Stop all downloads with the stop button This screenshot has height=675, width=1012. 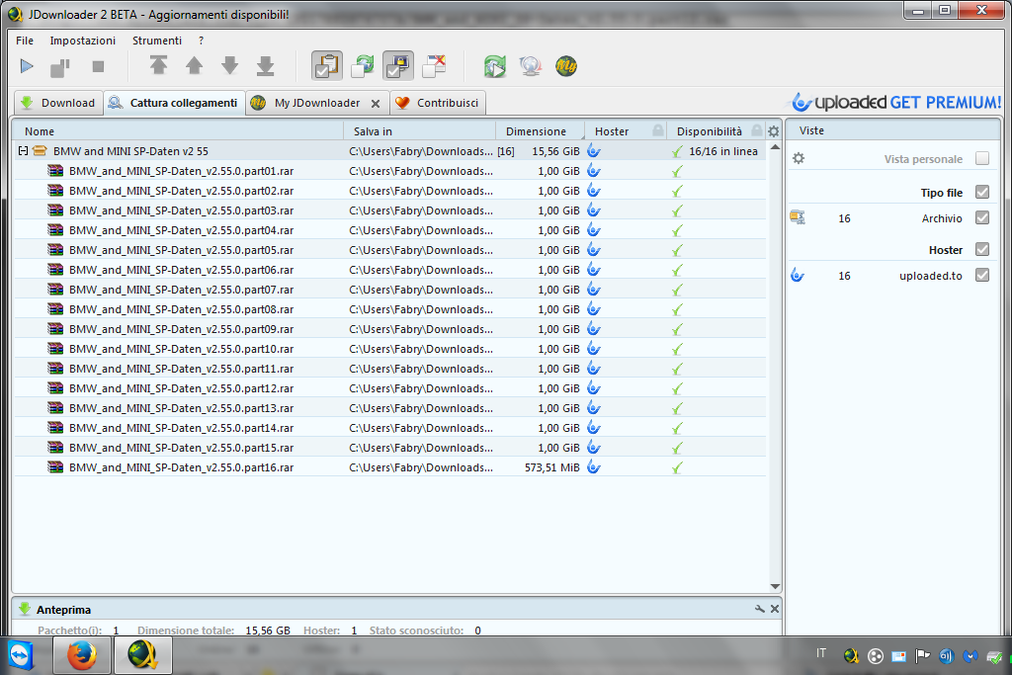[98, 66]
